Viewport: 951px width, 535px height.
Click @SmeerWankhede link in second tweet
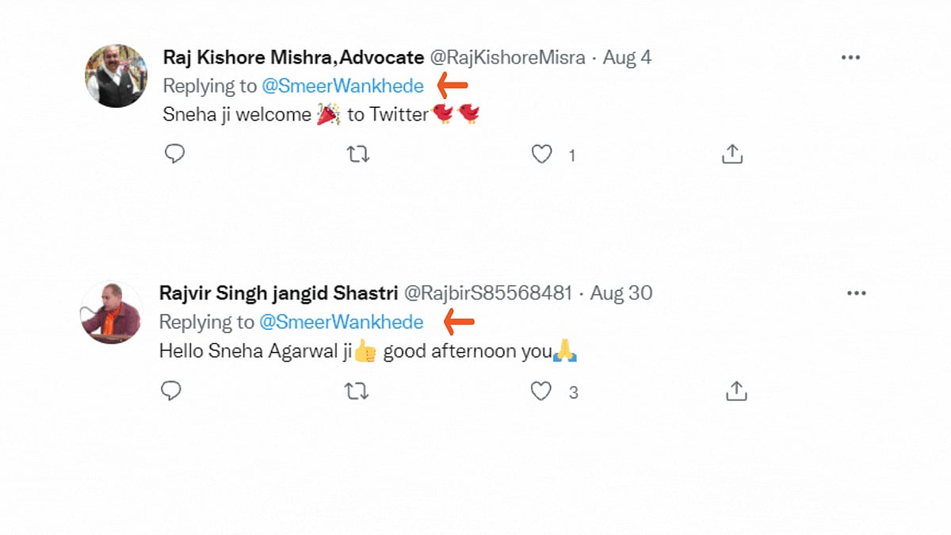[342, 322]
